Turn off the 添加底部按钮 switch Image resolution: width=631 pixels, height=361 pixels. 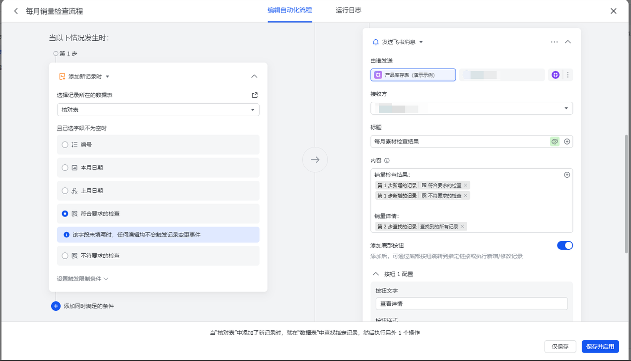pos(564,245)
